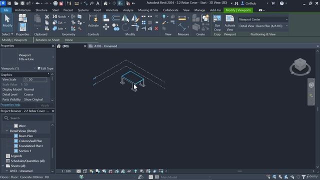Select Section 1 in Project Browser
The width and height of the screenshot is (320, 180).
point(25,151)
